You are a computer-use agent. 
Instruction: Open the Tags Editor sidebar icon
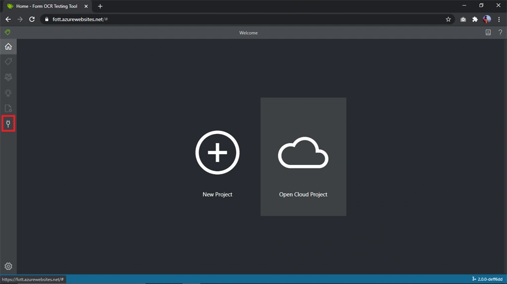(8, 61)
